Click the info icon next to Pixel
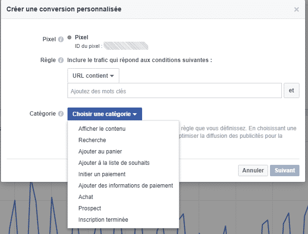This screenshot has width=308, height=234. tap(61, 39)
